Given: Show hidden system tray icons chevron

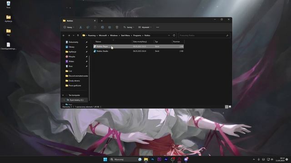Looking at the screenshot, I should click(254, 159).
